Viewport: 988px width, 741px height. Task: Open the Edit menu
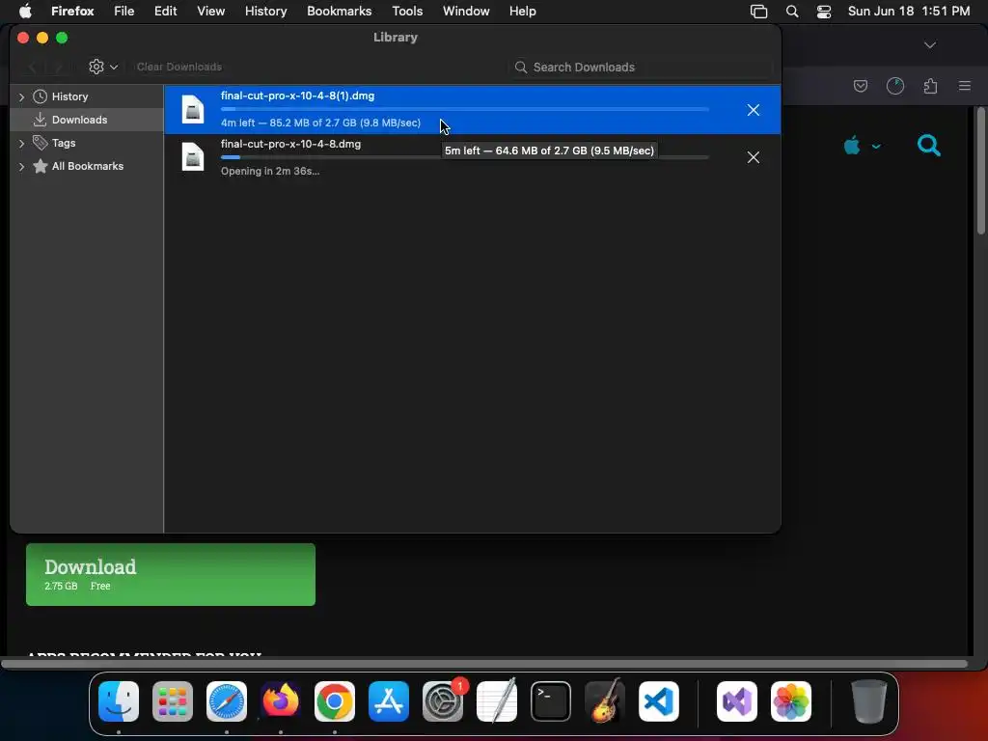click(166, 12)
